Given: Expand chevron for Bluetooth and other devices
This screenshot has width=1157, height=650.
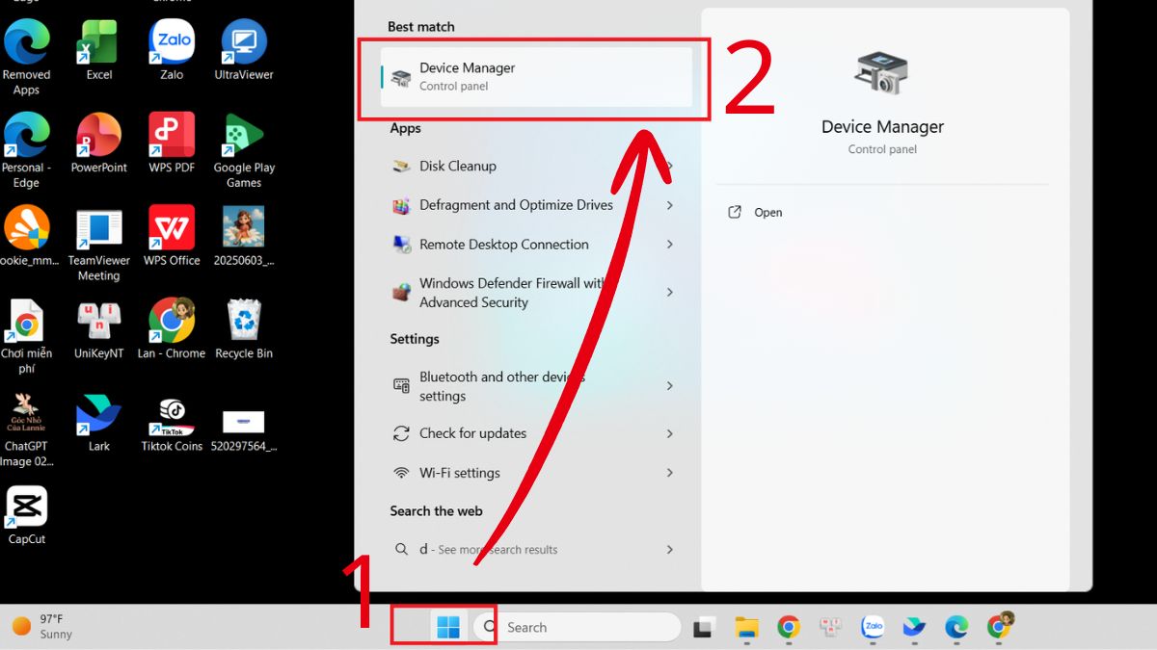Looking at the screenshot, I should pos(670,386).
